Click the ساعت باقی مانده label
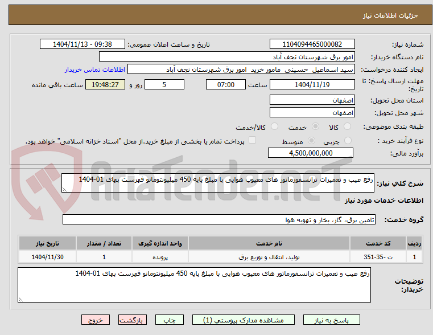 [57, 85]
